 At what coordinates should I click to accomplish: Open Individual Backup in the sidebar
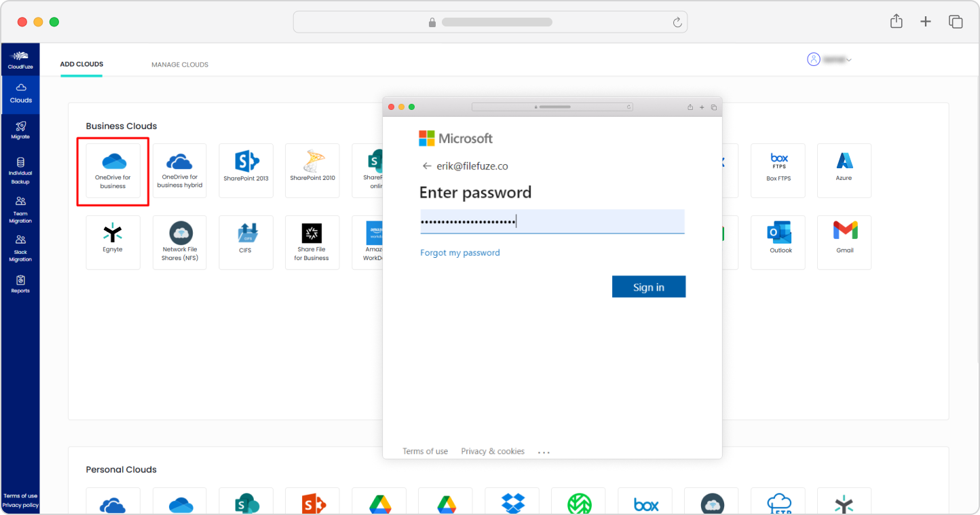pos(20,171)
